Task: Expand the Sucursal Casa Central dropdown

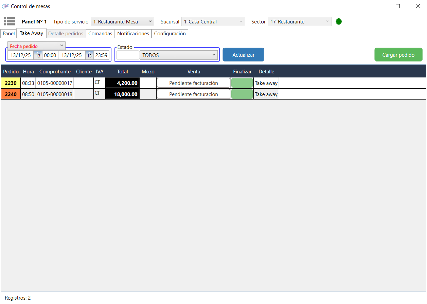Action: point(213,22)
